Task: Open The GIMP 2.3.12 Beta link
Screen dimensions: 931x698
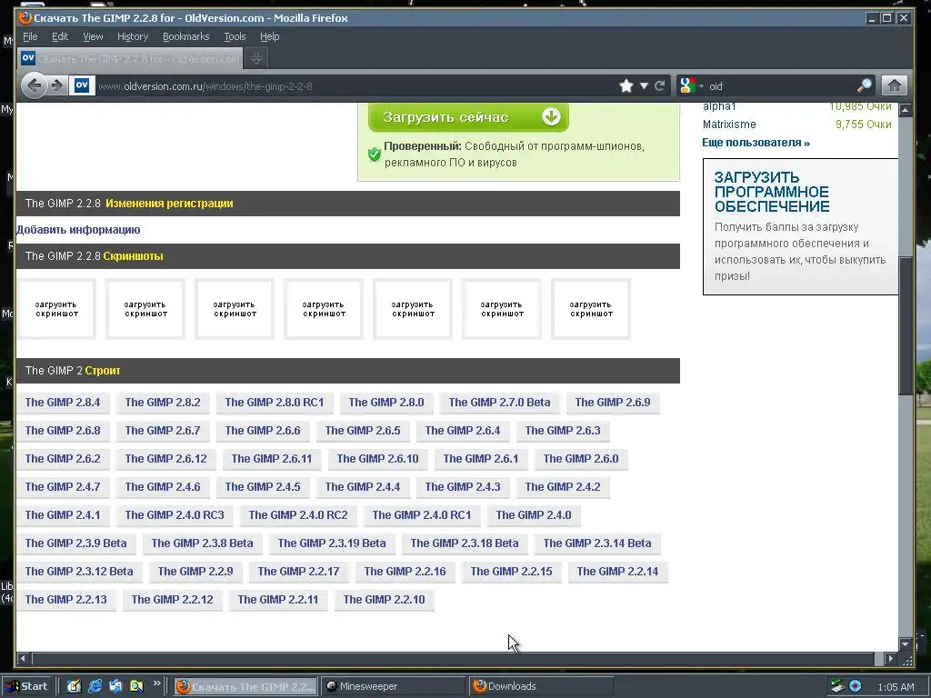Action: tap(79, 572)
